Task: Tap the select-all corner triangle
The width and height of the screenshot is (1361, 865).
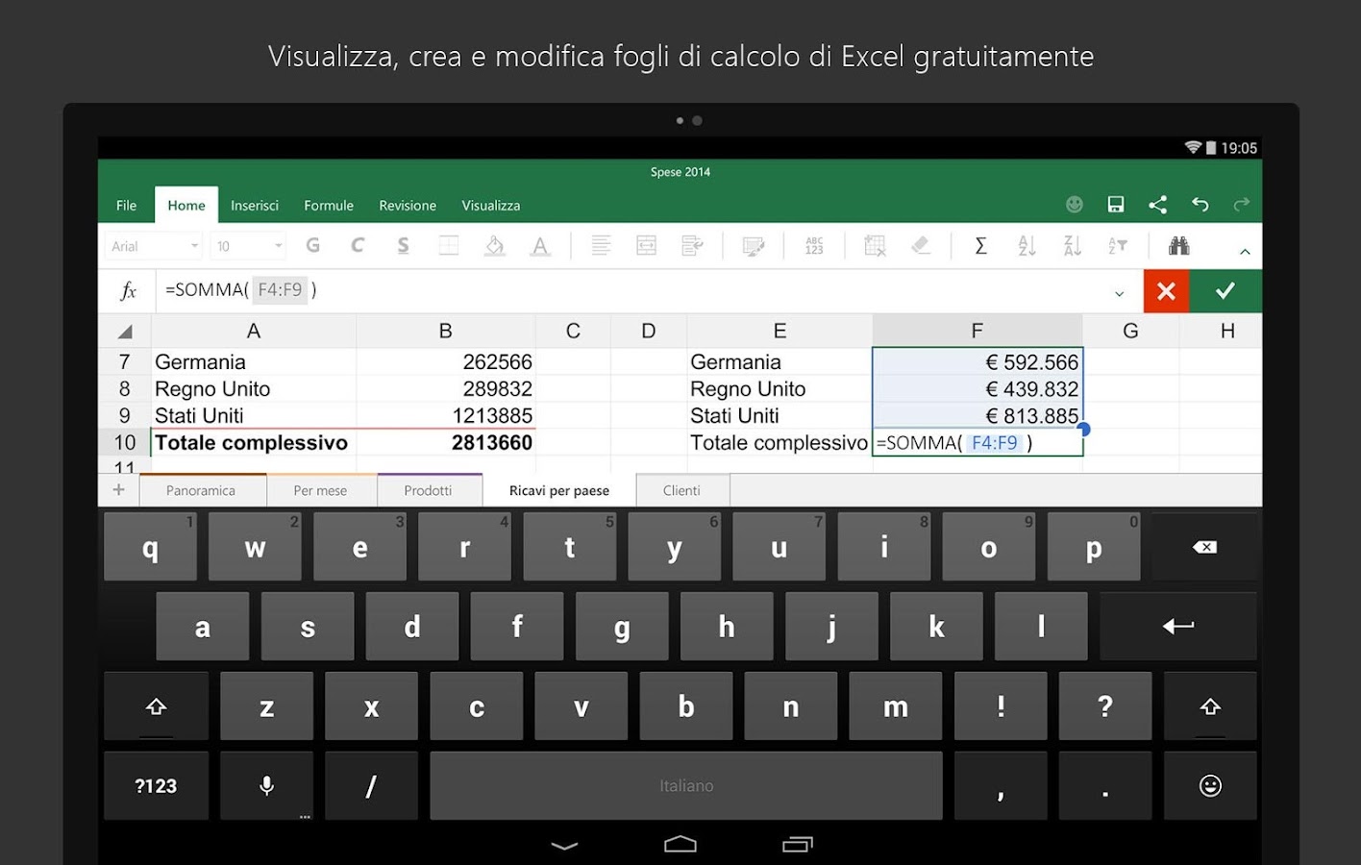Action: click(125, 332)
